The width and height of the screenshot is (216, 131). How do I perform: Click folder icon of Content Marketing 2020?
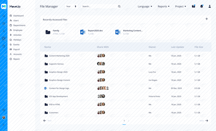pyautogui.click(x=46, y=56)
